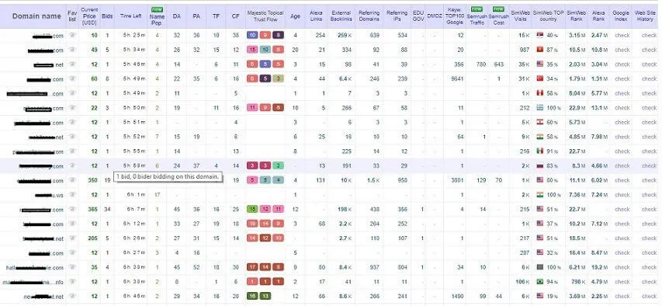The height and width of the screenshot is (306, 662).
Task: Click Name Pop value 17 in 6h 1m row
Action: (157, 195)
